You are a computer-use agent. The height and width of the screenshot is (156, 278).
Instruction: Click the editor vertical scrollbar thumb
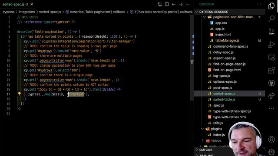click(192, 58)
